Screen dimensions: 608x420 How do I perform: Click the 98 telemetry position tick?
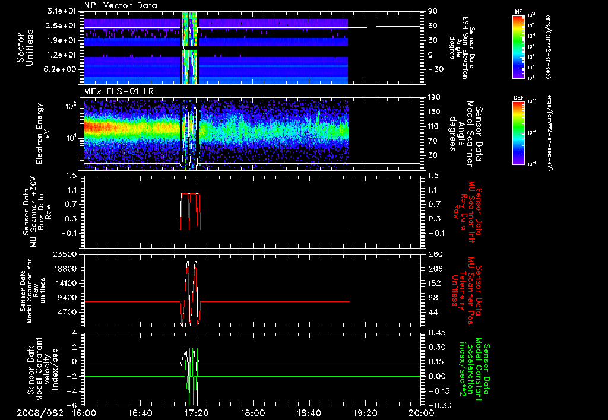point(433,298)
